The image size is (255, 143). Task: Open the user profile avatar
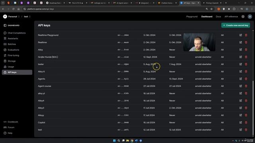(x=250, y=17)
